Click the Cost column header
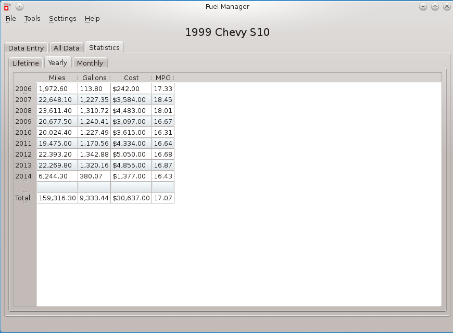453x333 pixels. tap(131, 78)
